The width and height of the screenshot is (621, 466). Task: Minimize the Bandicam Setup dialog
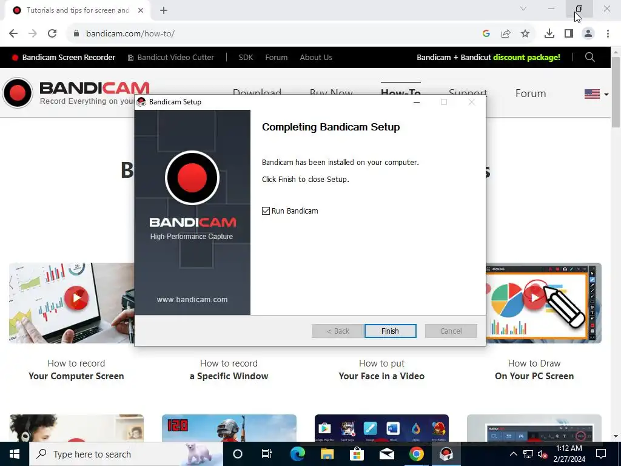(x=416, y=102)
